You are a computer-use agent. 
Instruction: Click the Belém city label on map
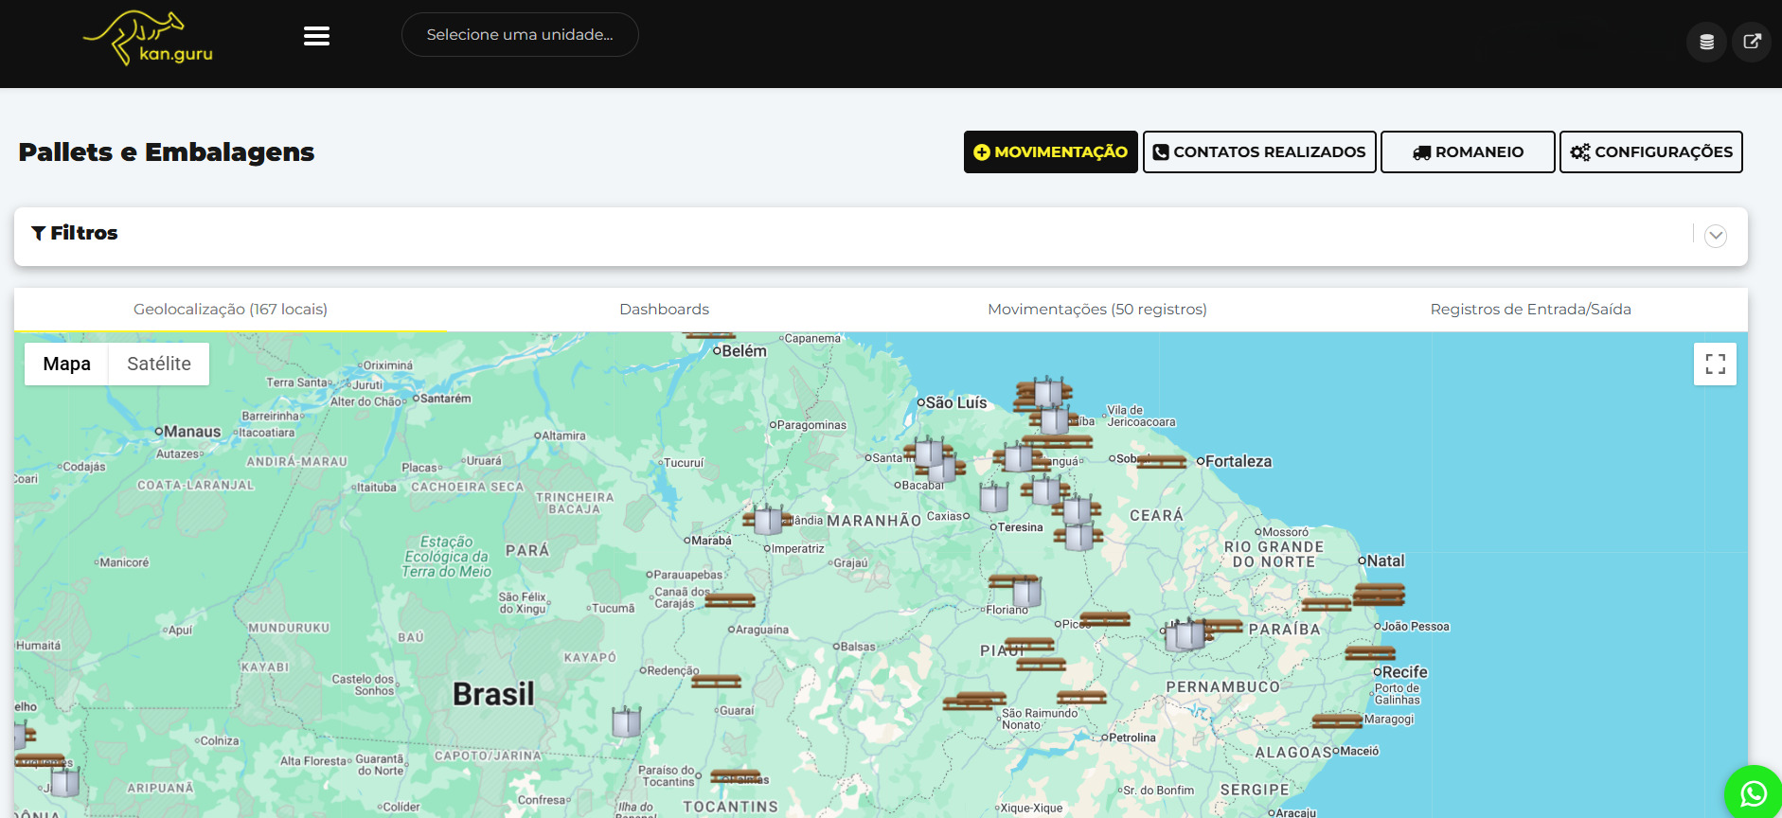coord(744,350)
